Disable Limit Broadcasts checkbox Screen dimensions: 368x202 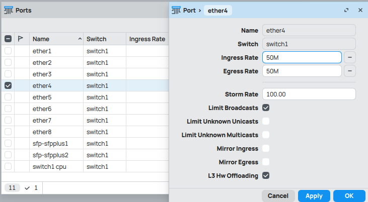pyautogui.click(x=266, y=108)
